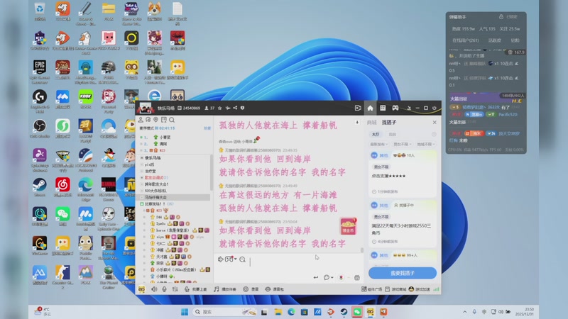The height and width of the screenshot is (319, 568).
Task: Click the search icon above channel list
Action: (x=172, y=120)
